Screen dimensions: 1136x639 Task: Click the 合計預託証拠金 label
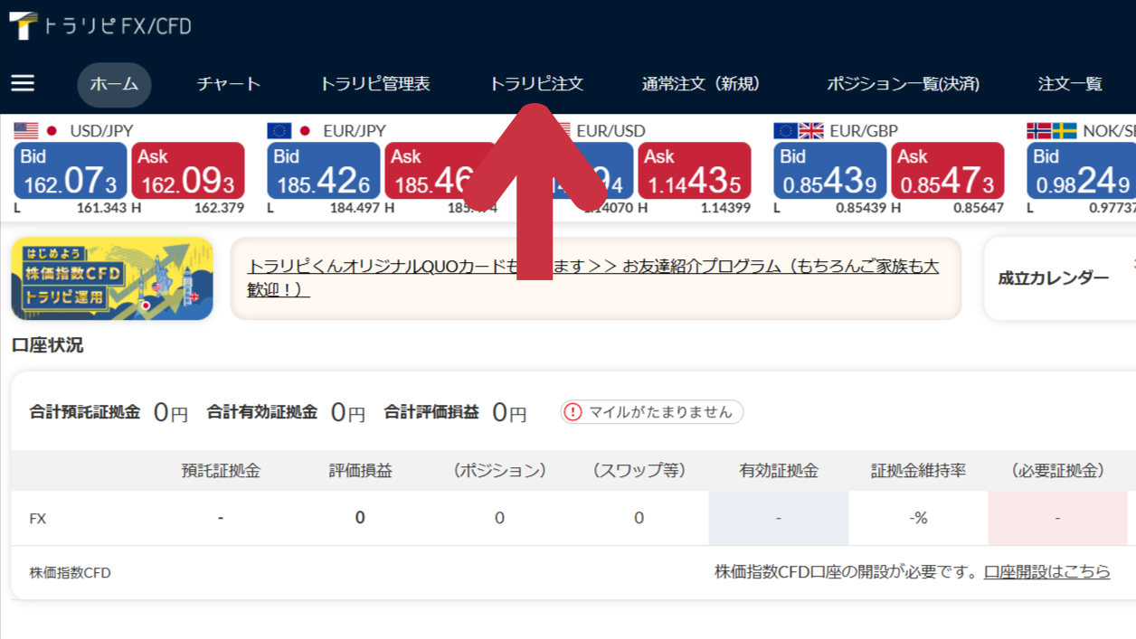coord(85,412)
